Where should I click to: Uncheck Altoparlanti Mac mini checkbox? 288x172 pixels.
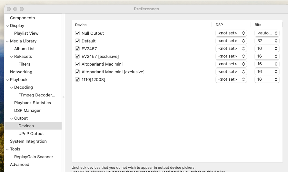[77, 64]
